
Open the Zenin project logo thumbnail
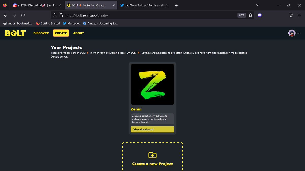coord(152,84)
